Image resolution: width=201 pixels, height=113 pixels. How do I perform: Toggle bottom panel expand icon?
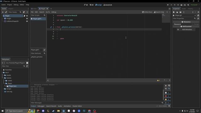pos(169,106)
